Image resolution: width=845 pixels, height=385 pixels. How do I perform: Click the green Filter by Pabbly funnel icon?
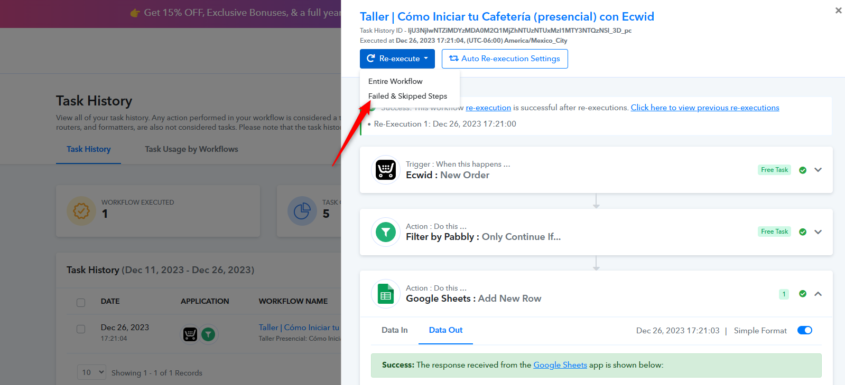tap(386, 232)
